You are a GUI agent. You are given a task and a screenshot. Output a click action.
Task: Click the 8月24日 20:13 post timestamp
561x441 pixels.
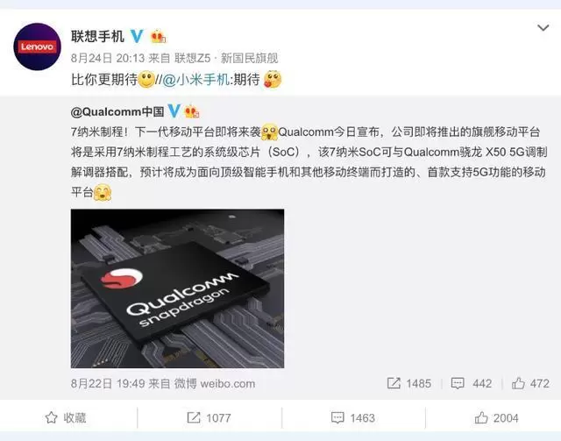pyautogui.click(x=107, y=58)
